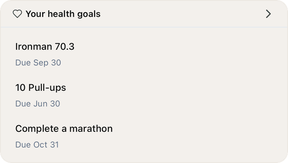Click the "Pull-ups" text in second goal
The height and width of the screenshot is (163, 288).
tap(47, 88)
